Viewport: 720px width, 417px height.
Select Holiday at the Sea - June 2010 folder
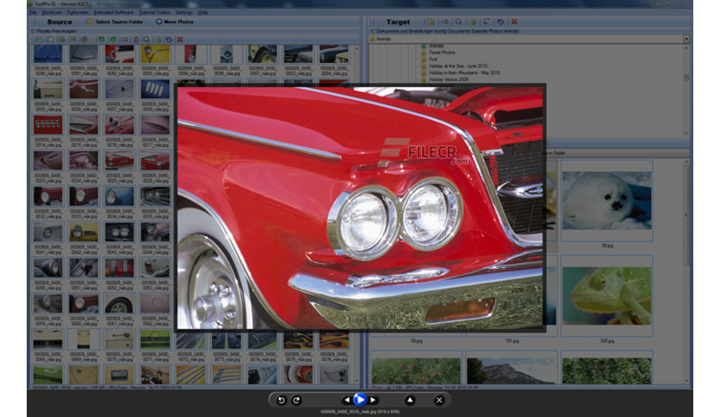(x=458, y=66)
